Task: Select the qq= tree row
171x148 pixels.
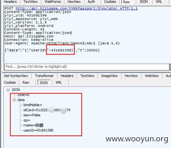Action: tap(27, 120)
